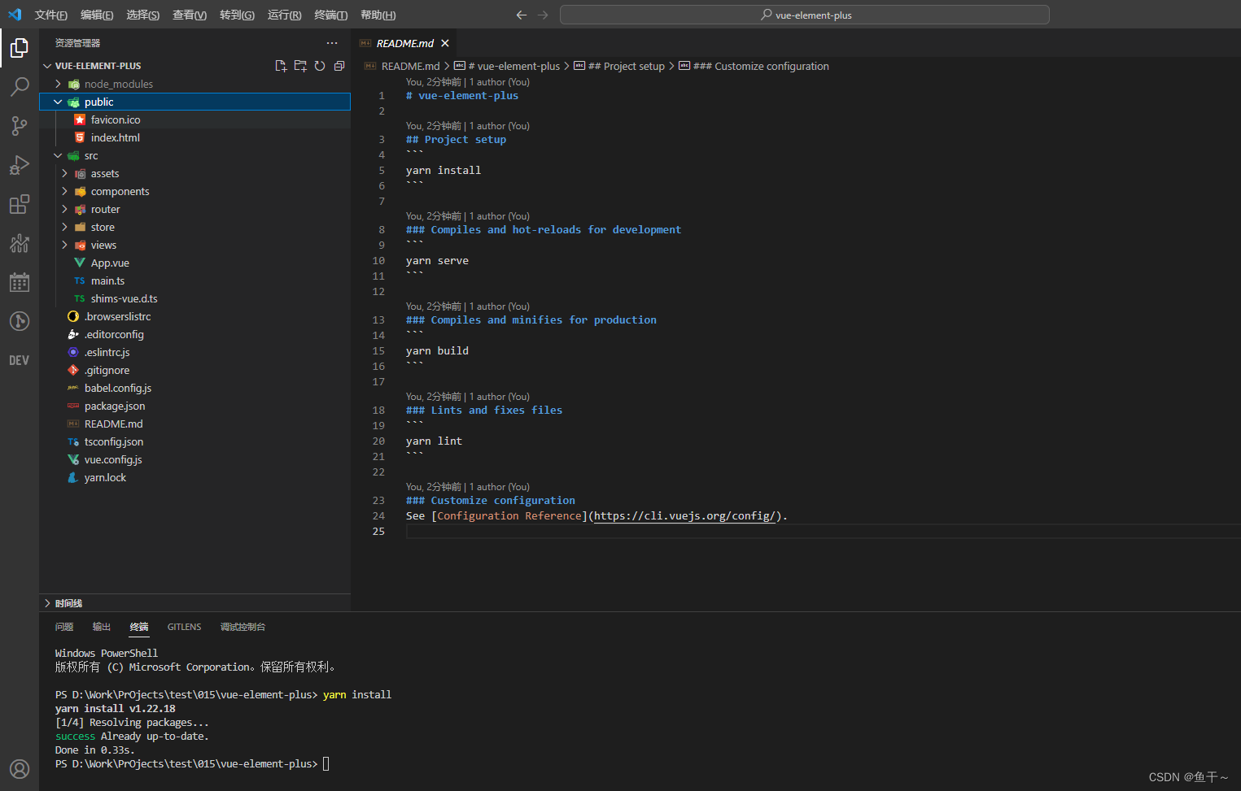Click the vue-element-plus command center search box

tap(805, 15)
